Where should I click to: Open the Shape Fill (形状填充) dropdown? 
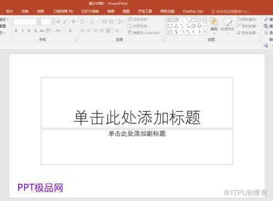[x=248, y=19]
